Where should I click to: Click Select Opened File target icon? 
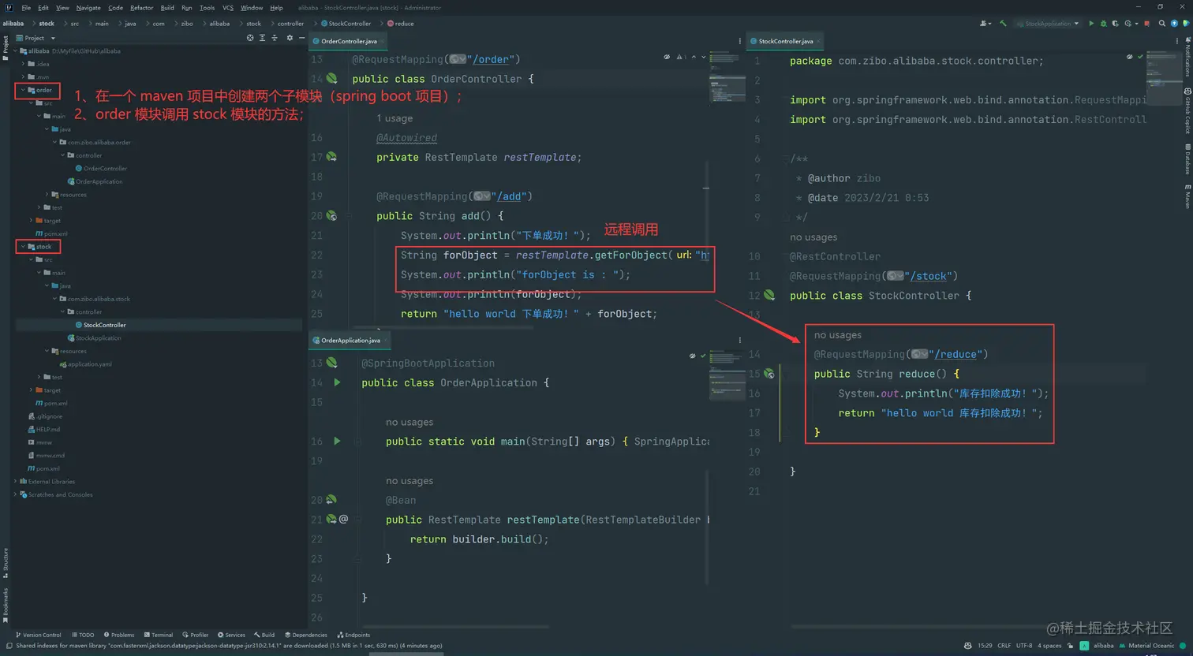(250, 38)
